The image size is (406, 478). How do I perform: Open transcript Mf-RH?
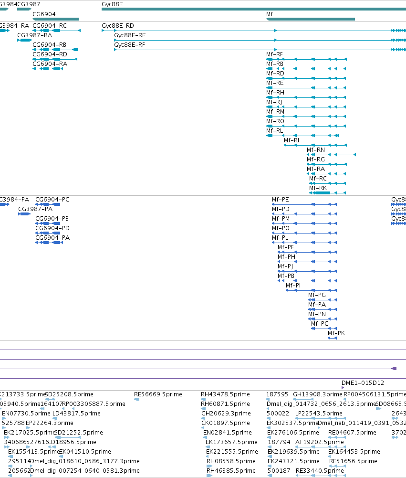(275, 92)
